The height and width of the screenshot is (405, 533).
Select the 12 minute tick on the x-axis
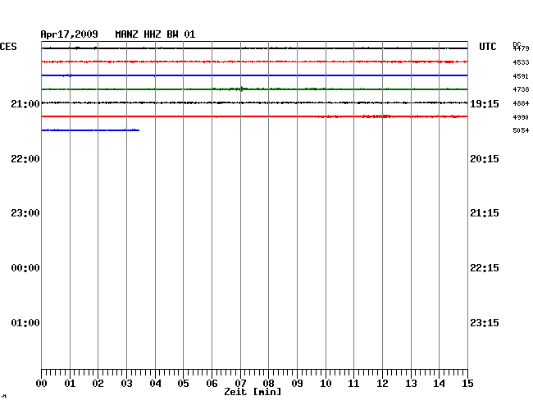coord(382,383)
